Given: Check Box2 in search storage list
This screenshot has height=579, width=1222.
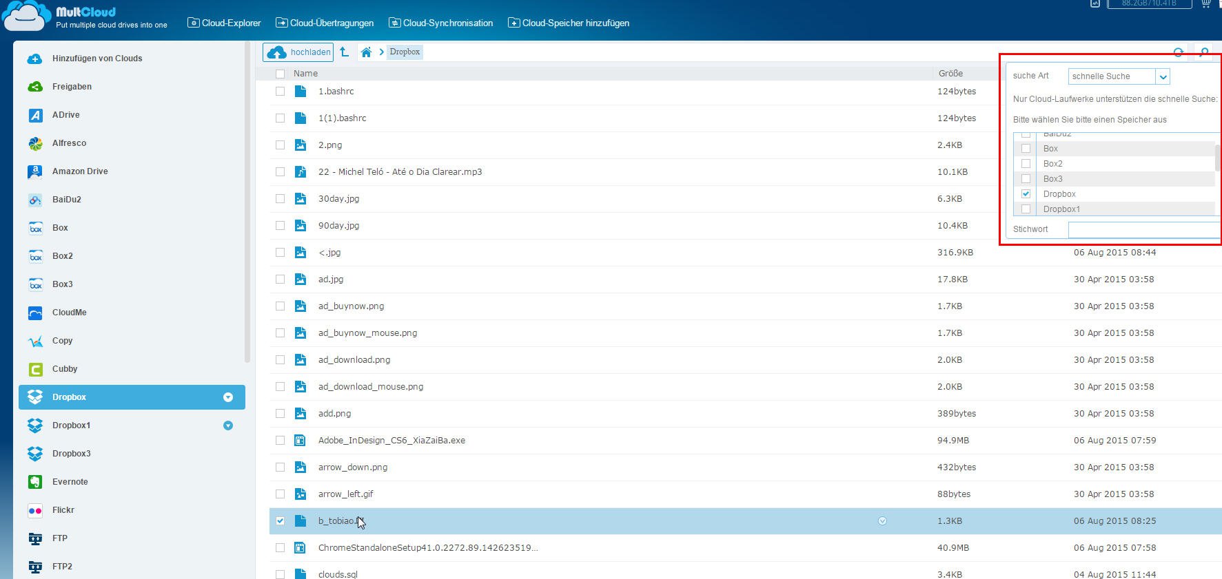Looking at the screenshot, I should 1026,164.
